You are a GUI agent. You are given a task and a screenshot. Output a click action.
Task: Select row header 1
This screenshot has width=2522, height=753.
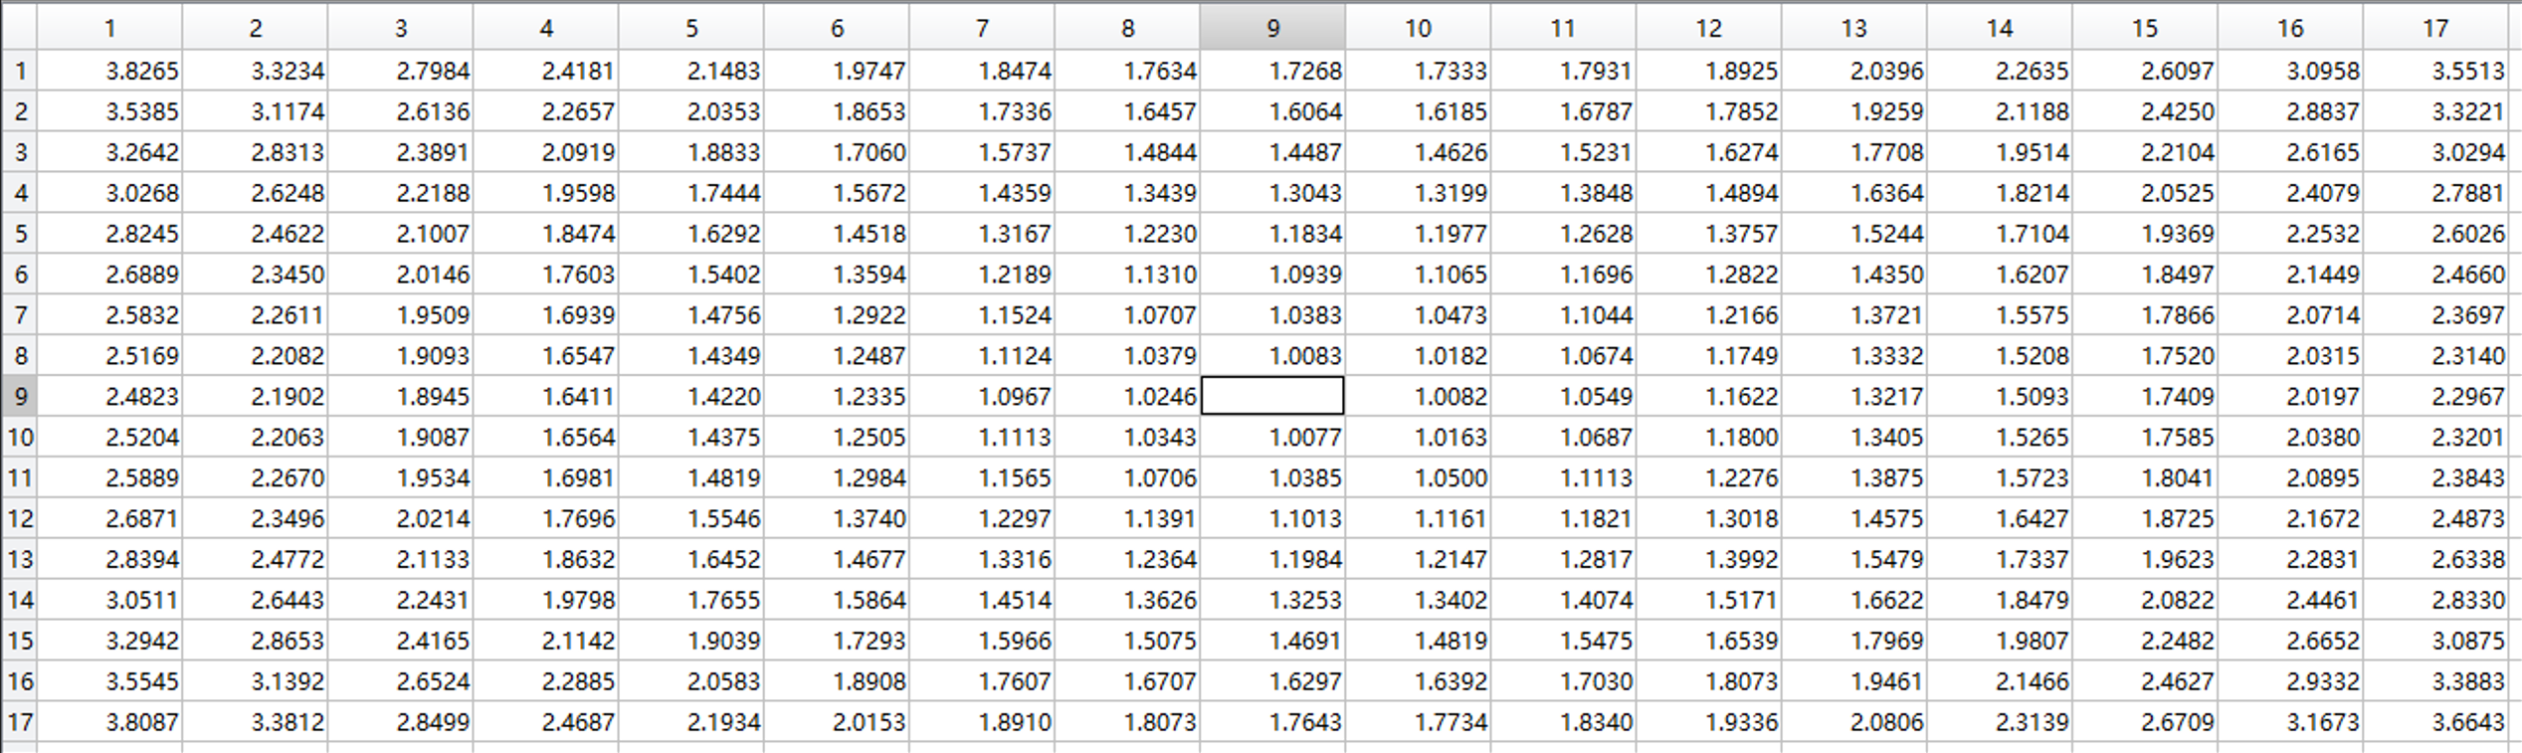coord(19,71)
